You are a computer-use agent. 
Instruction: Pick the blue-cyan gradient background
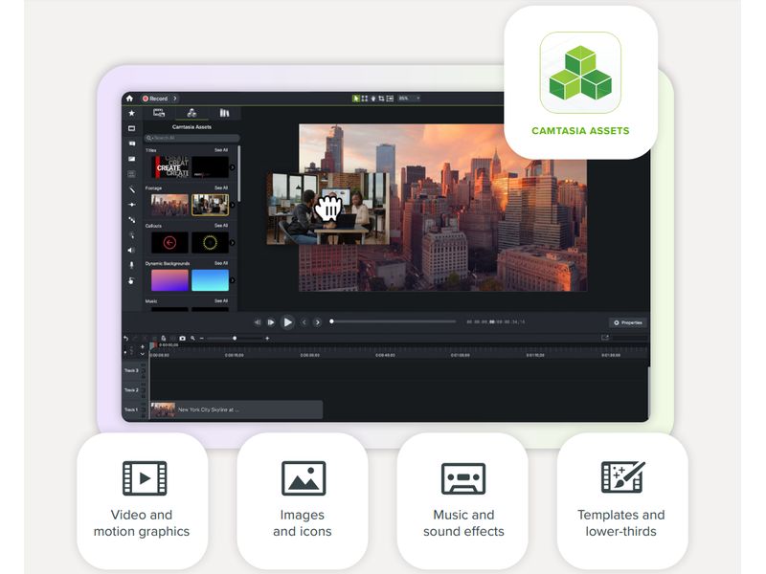(x=210, y=280)
